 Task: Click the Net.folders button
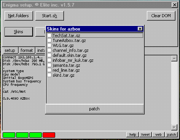(19, 16)
